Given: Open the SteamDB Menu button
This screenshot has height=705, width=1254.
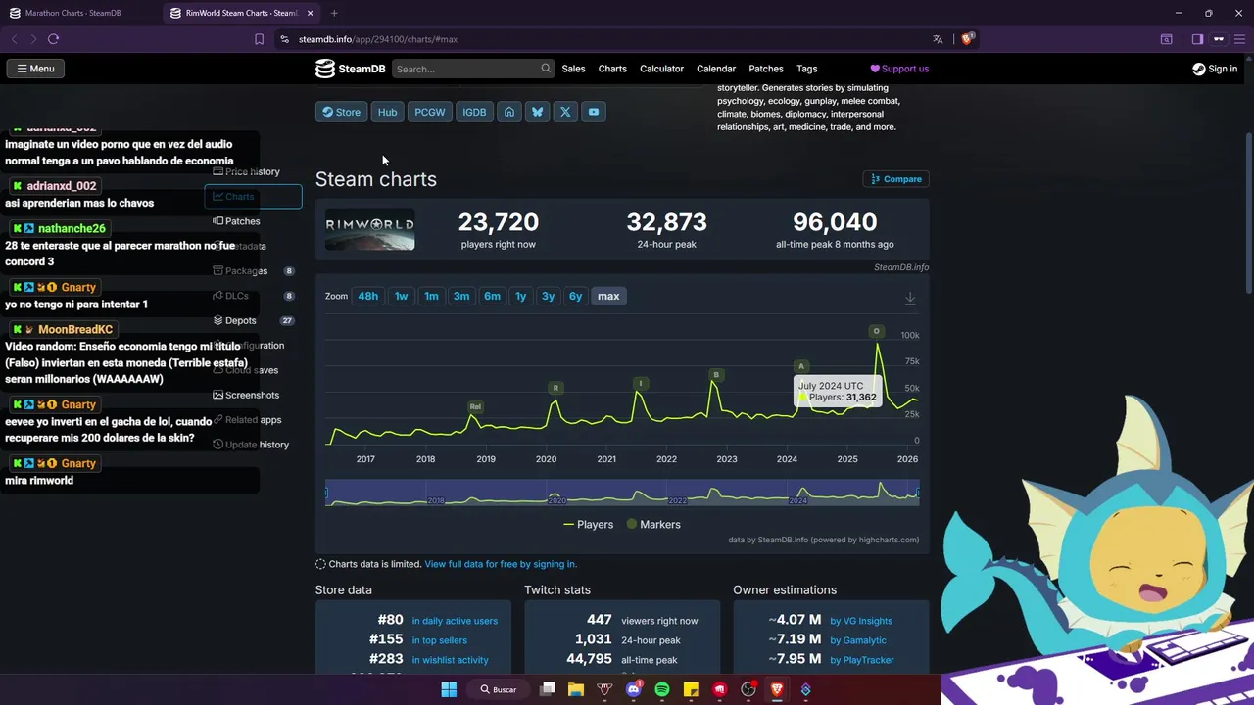Looking at the screenshot, I should tap(35, 69).
